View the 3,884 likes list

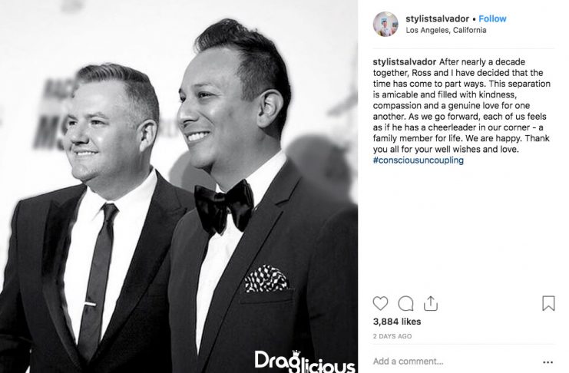pyautogui.click(x=397, y=322)
